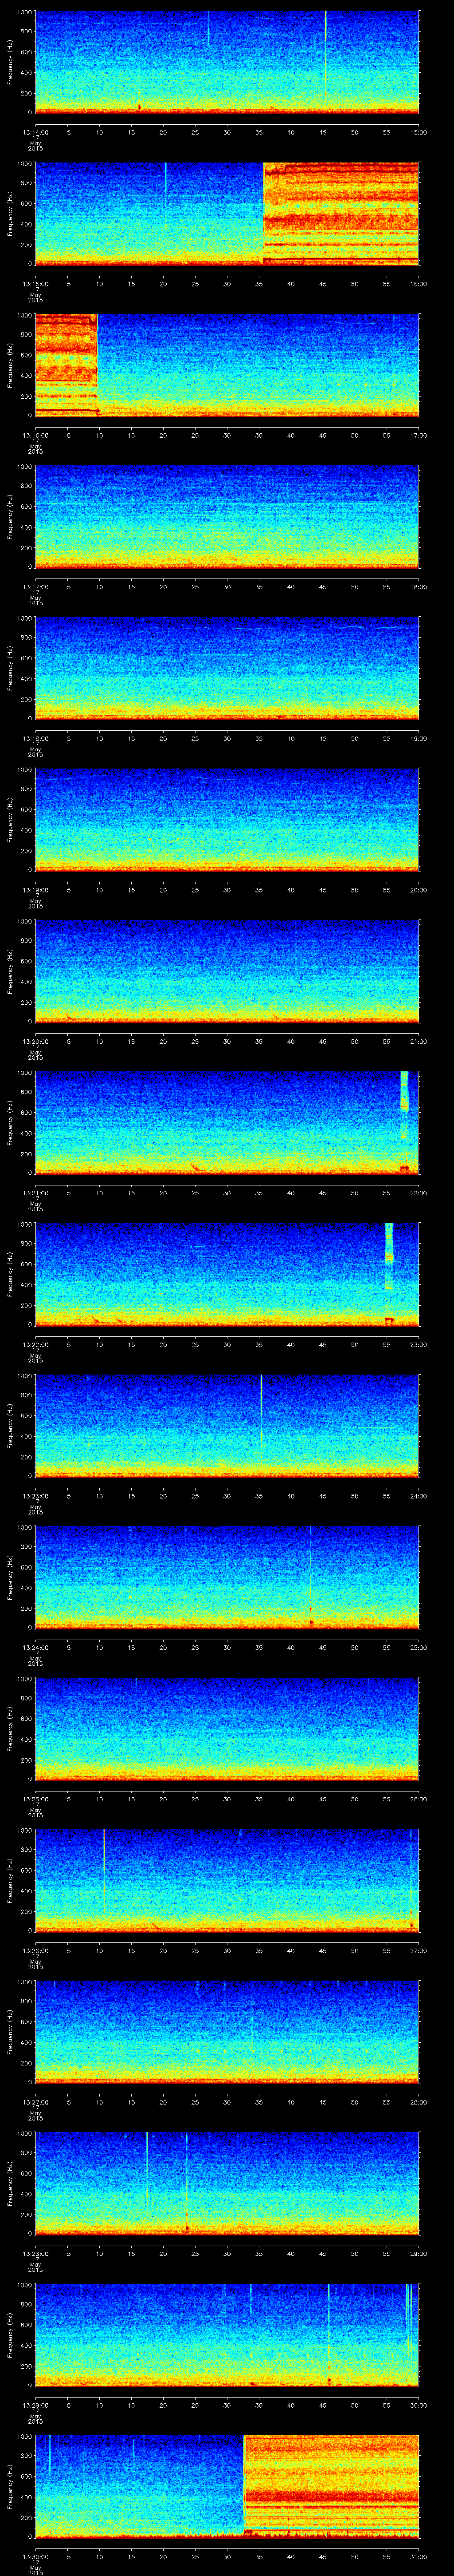Image resolution: width=454 pixels, height=2576 pixels.
Task: Select the spectrogram panel starting at 13:14:00
Action: point(227,62)
